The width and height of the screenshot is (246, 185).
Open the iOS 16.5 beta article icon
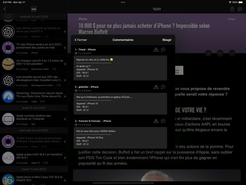click(x=8, y=180)
